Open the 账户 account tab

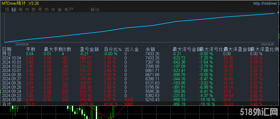pos(69,10)
